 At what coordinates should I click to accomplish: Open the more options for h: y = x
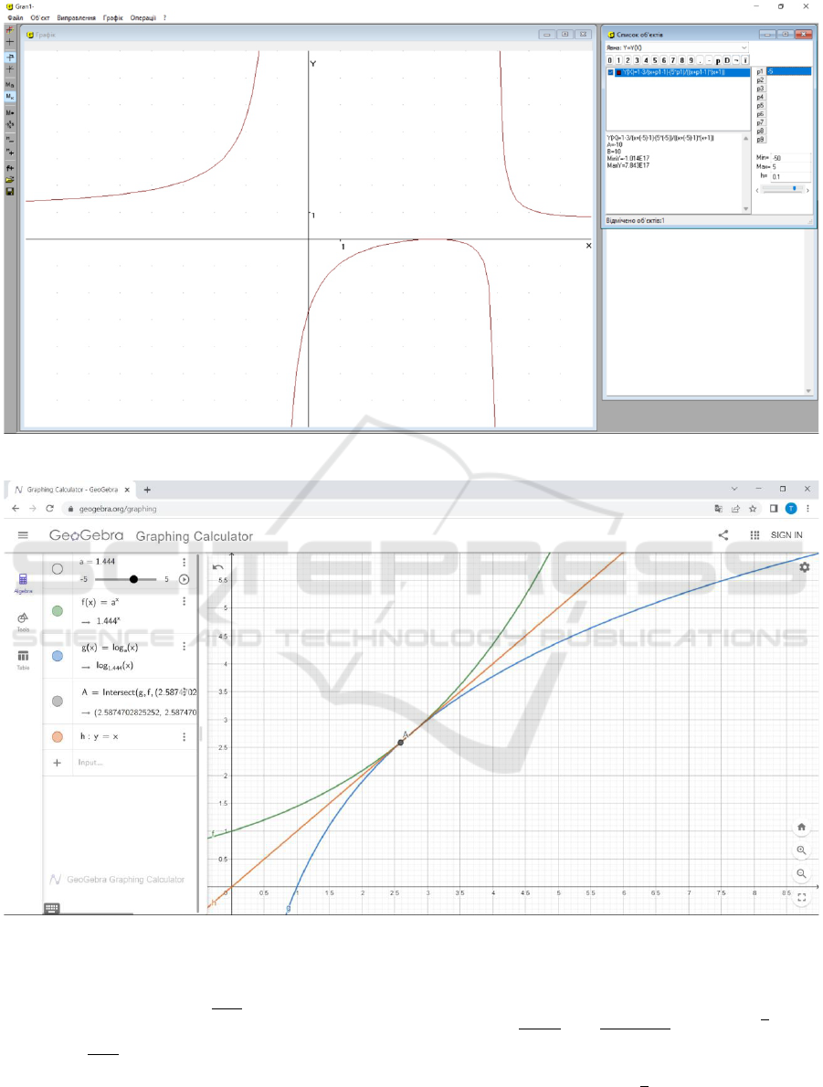click(185, 737)
